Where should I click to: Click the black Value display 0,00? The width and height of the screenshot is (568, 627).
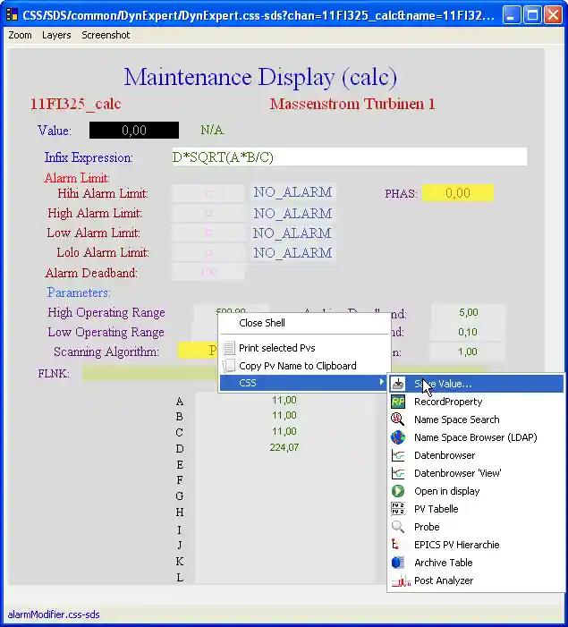(x=134, y=131)
